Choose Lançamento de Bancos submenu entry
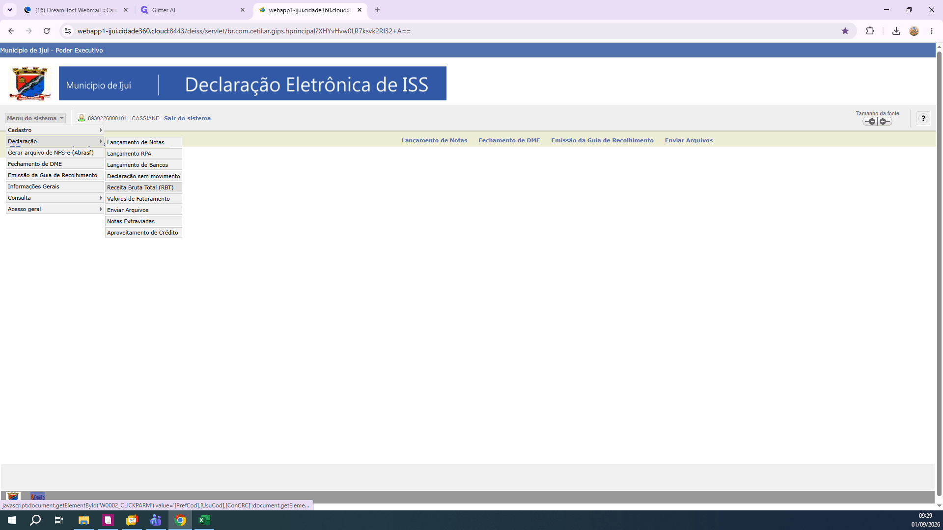This screenshot has width=943, height=530. pos(143,165)
